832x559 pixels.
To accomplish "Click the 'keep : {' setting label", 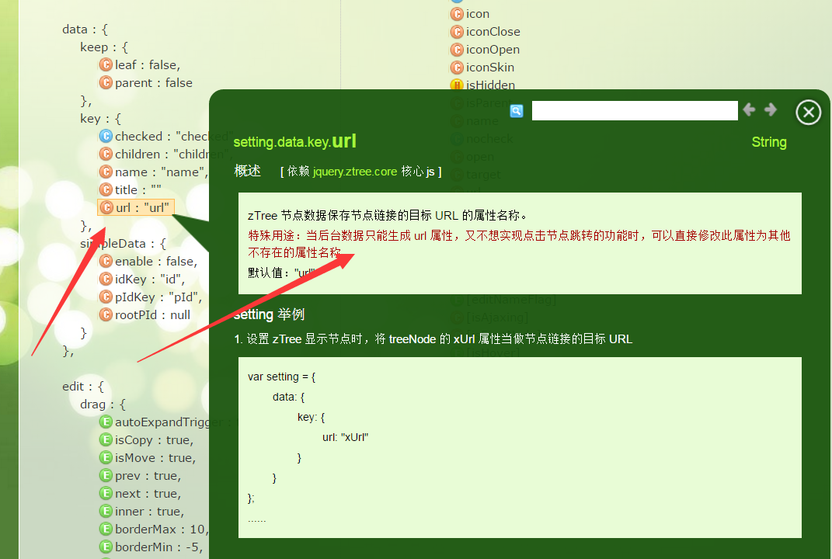I will tap(104, 47).
